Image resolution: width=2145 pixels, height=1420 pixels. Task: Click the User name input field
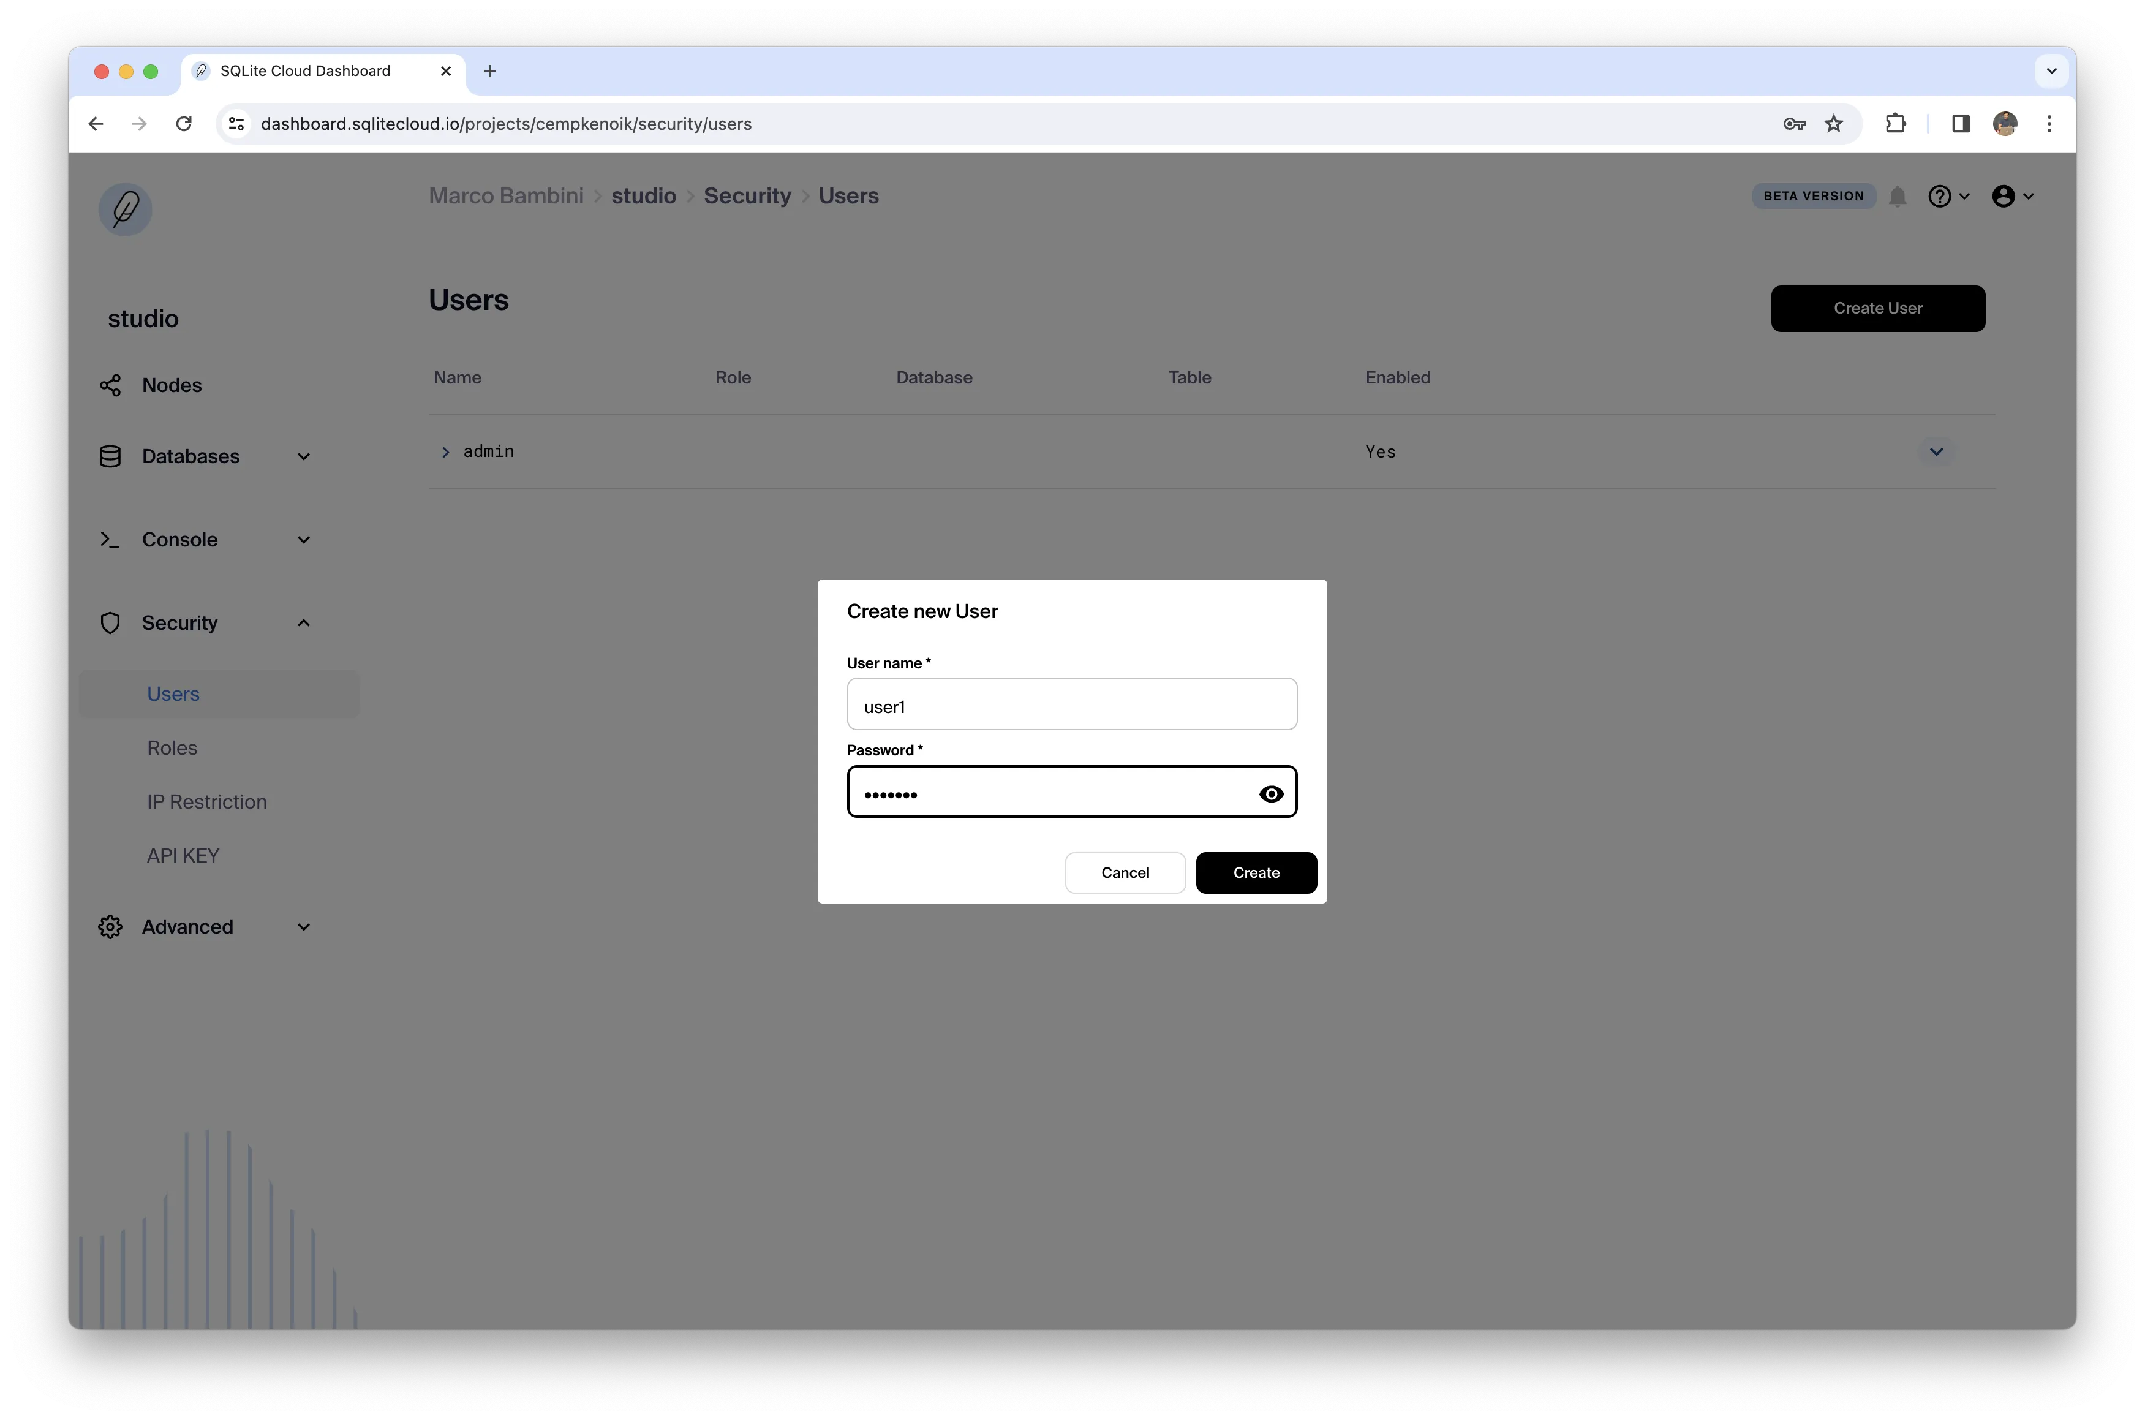(x=1072, y=704)
